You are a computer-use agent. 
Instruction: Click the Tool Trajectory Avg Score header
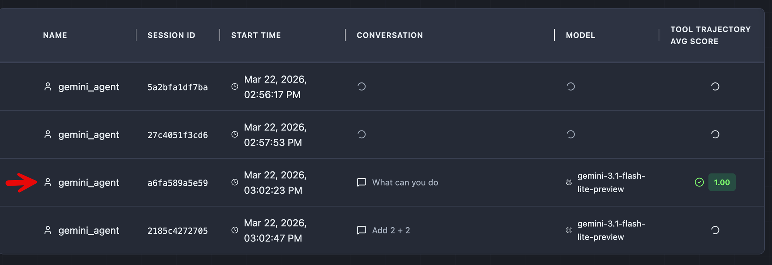coord(710,35)
